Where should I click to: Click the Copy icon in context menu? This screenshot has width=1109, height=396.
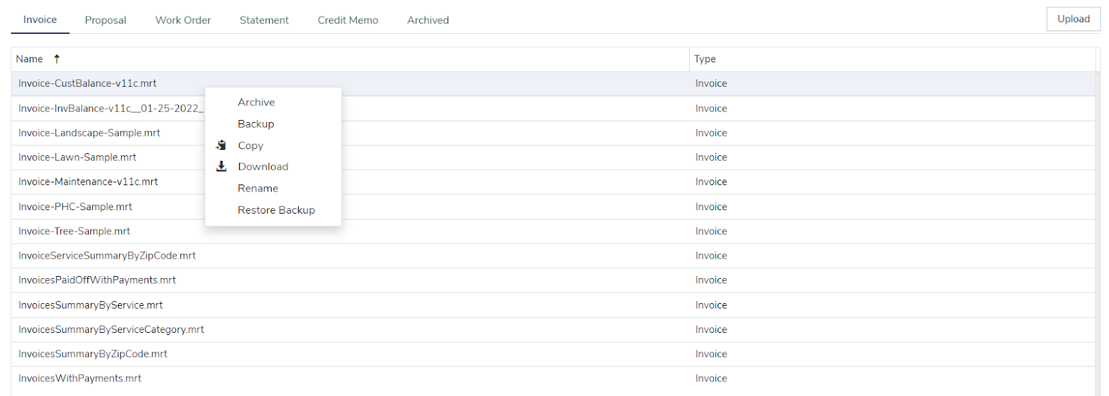point(221,145)
